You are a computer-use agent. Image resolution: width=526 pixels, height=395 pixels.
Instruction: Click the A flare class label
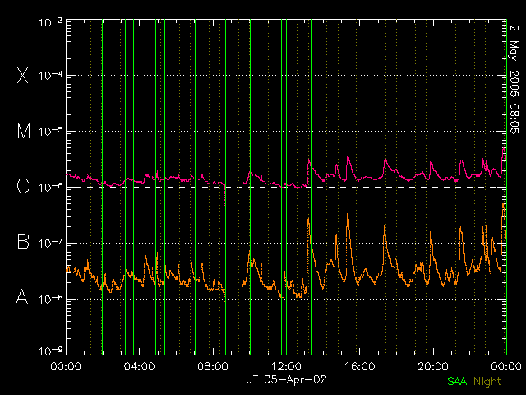22,297
